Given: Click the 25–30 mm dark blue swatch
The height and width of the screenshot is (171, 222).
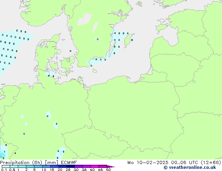Looking at the screenshot, I should click(70, 166).
